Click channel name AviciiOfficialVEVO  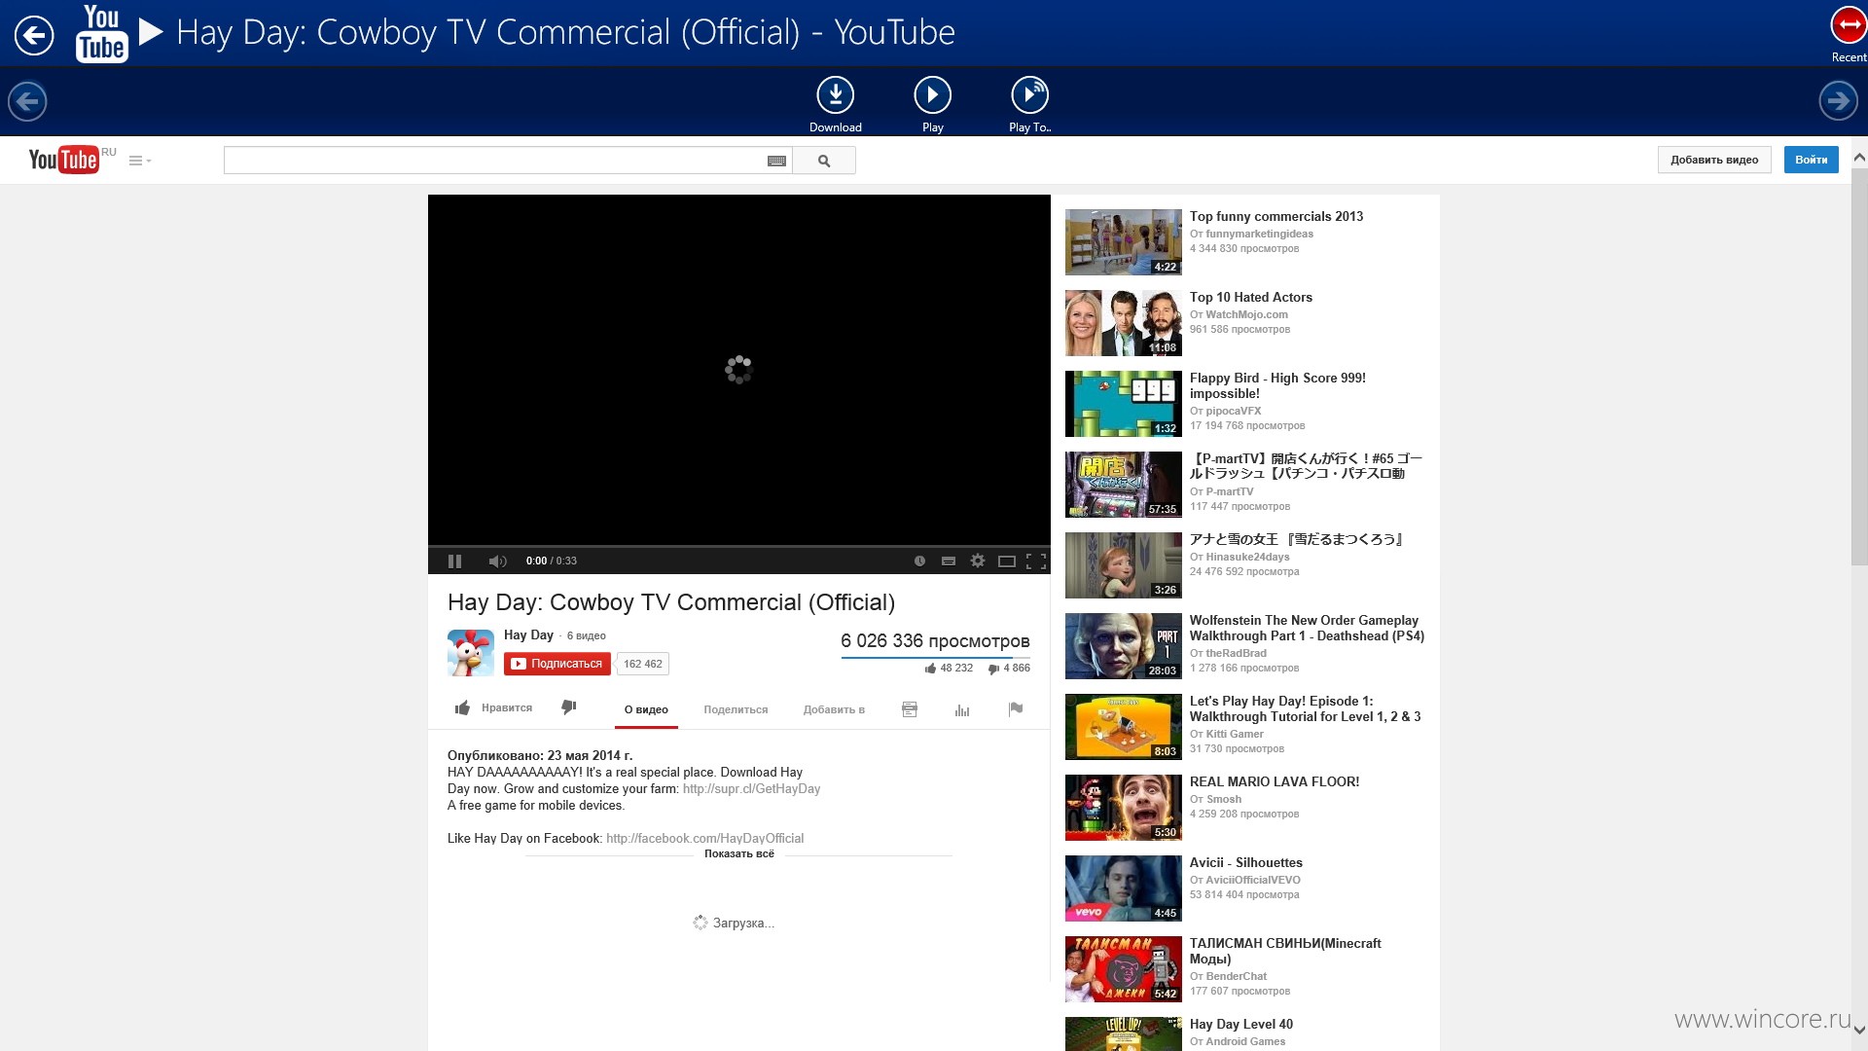coord(1253,880)
